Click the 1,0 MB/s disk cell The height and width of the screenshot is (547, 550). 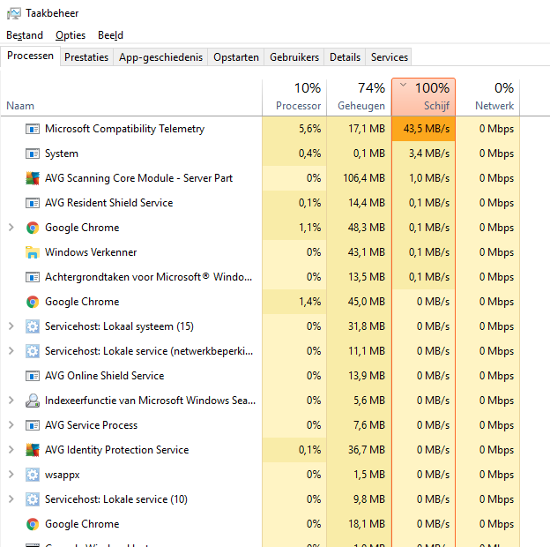click(x=423, y=178)
